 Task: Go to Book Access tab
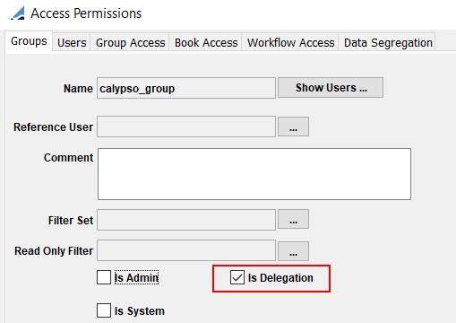coord(206,42)
